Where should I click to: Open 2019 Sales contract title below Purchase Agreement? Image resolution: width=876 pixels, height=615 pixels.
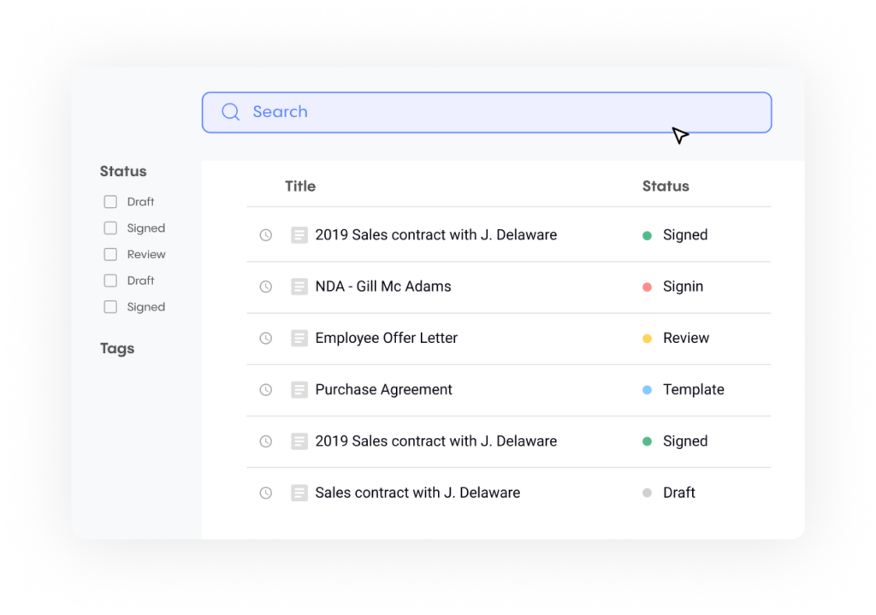436,441
